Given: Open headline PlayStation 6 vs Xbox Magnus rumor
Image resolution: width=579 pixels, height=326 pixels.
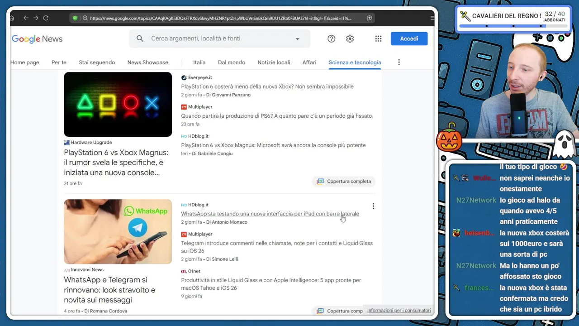Looking at the screenshot, I should [x=116, y=163].
